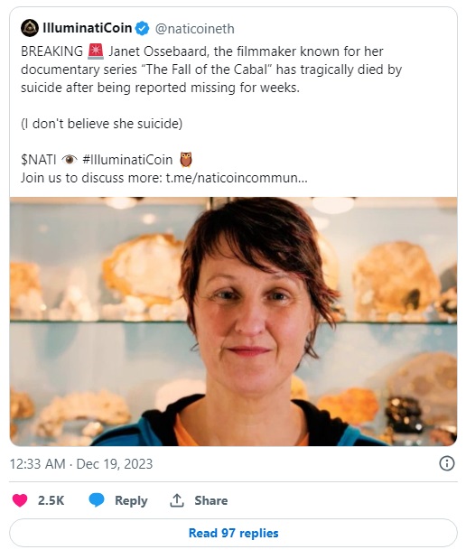Viewport: 466px width, 559px height.
Task: Click the eye emoji after $NATI
Action: tap(70, 159)
